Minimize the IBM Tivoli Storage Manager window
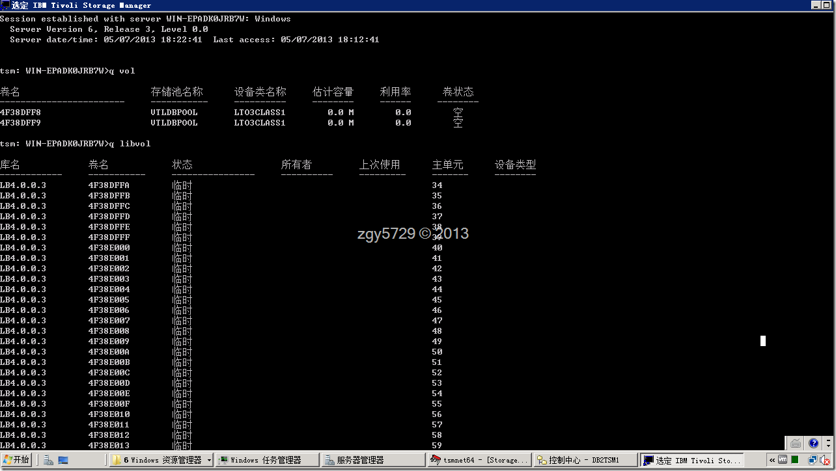The image size is (836, 471). click(816, 5)
